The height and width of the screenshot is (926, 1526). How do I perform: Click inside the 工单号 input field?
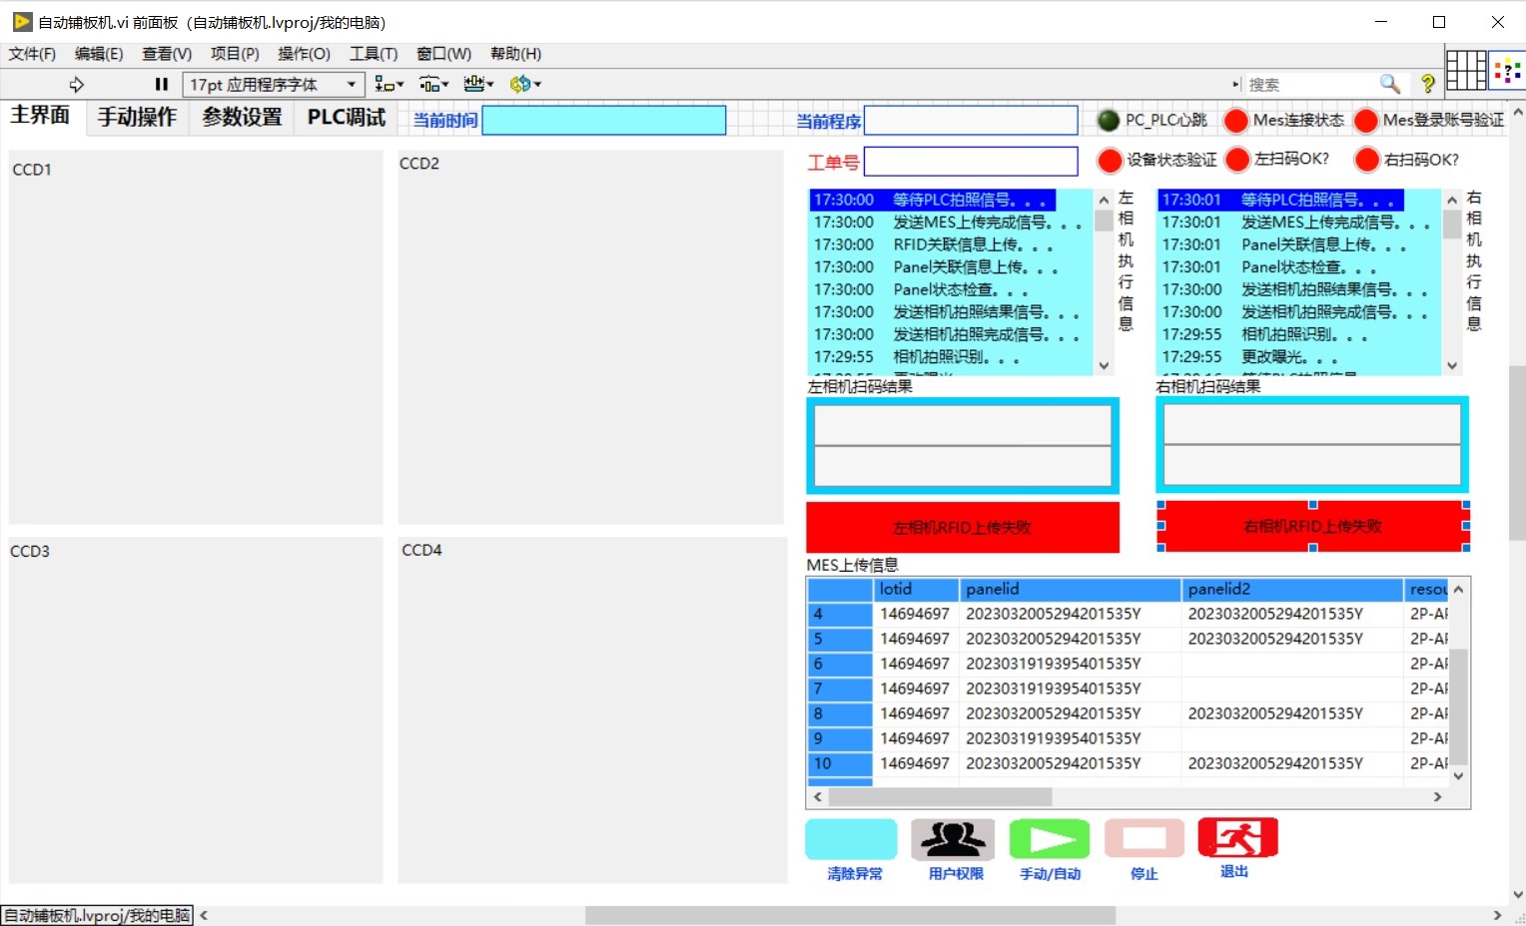pyautogui.click(x=971, y=161)
